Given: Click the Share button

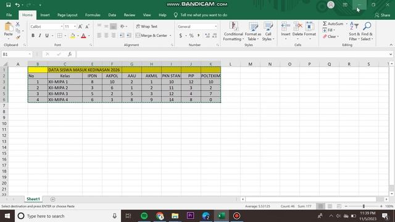Looking at the screenshot, I should pos(383,15).
